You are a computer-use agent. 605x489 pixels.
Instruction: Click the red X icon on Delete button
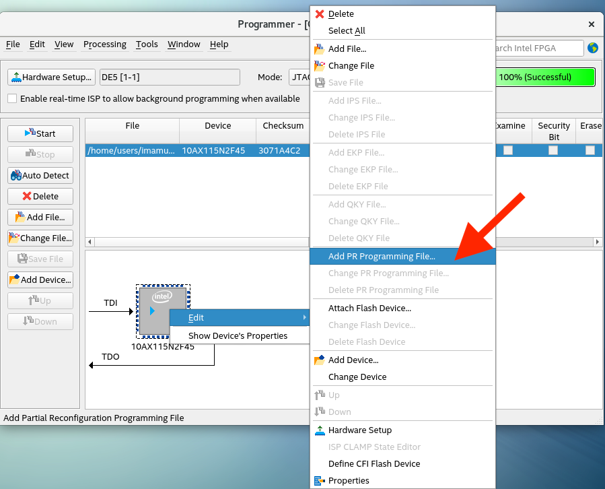(27, 196)
